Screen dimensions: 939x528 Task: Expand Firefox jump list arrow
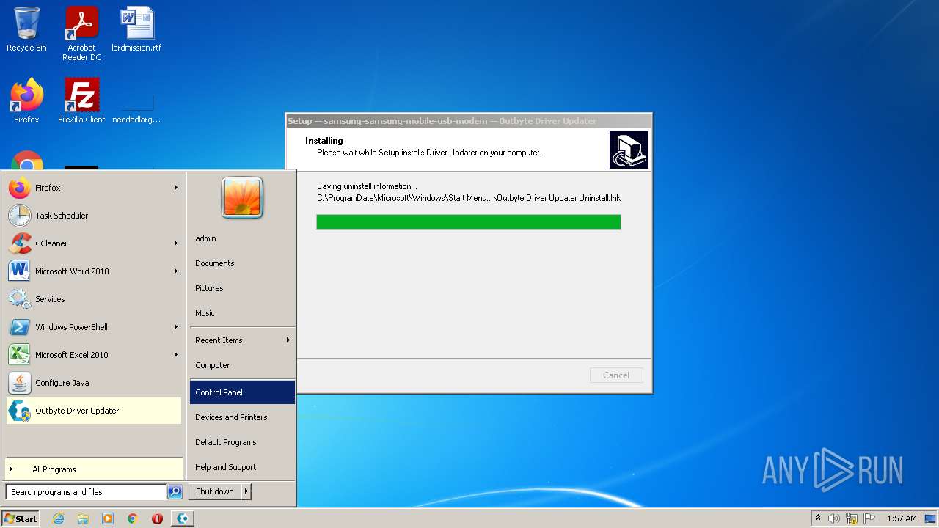(x=175, y=188)
